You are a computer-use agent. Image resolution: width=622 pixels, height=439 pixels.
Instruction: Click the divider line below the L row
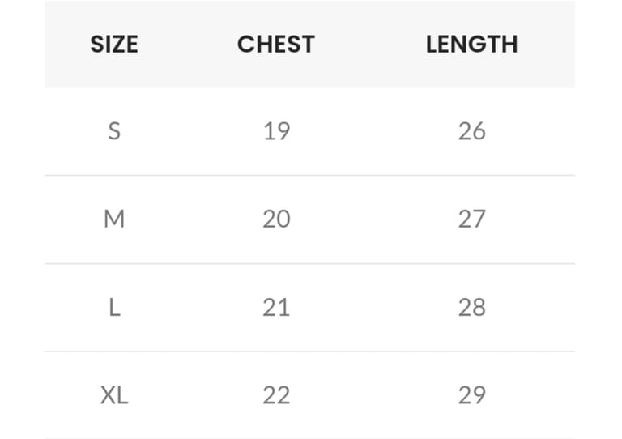point(310,352)
